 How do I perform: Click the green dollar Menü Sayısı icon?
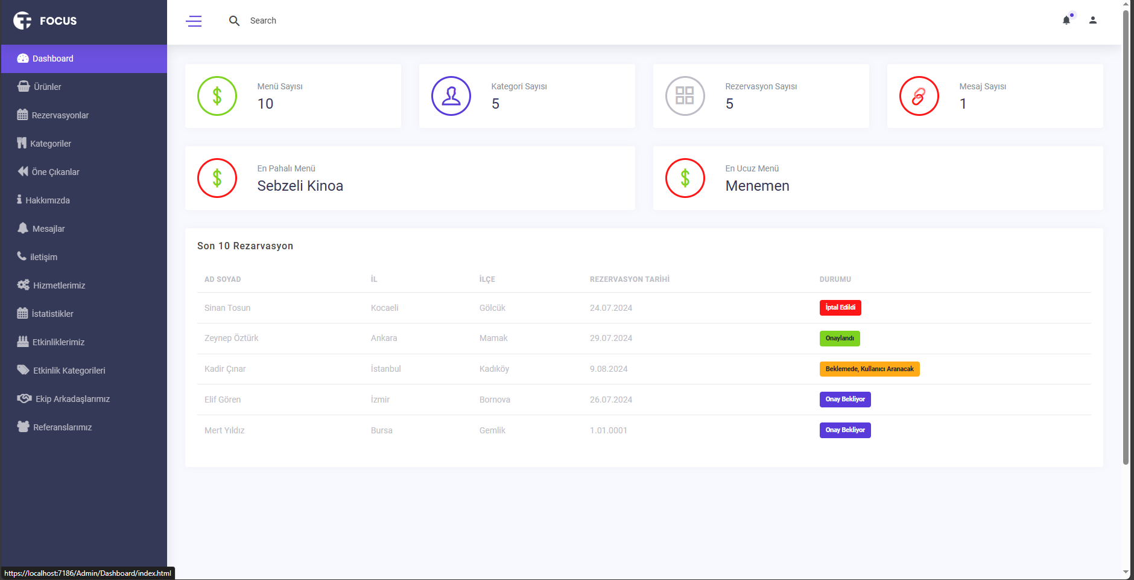(217, 96)
